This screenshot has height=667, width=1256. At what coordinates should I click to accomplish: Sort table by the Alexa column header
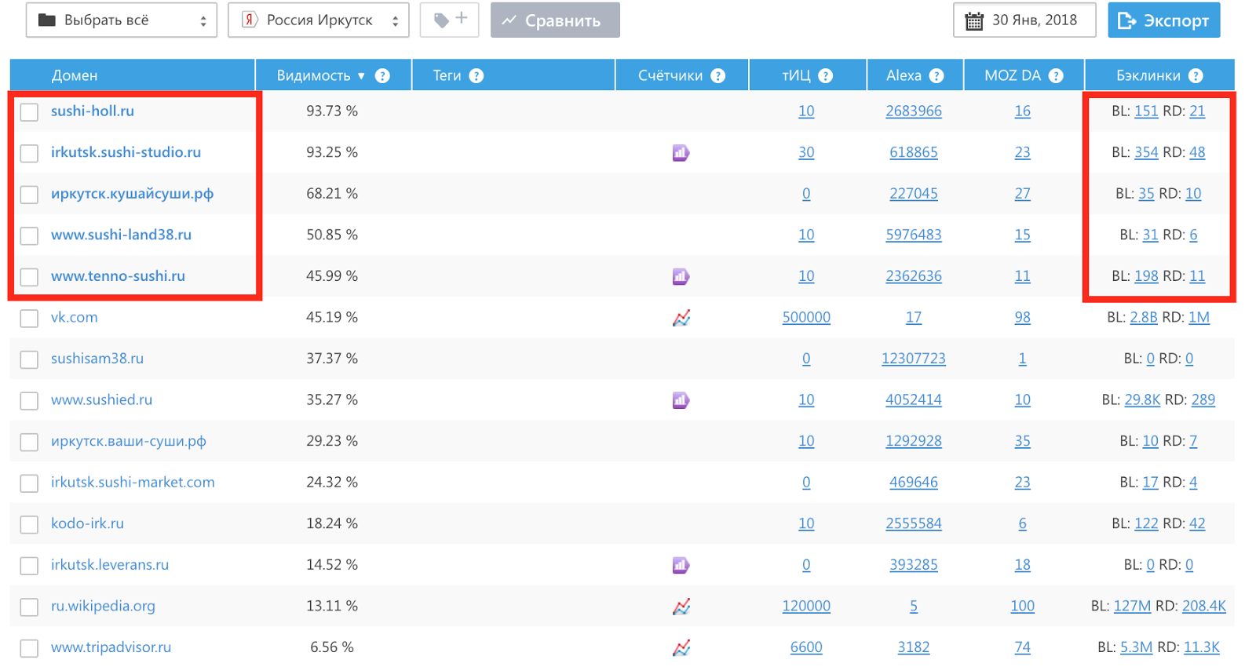pyautogui.click(x=904, y=75)
